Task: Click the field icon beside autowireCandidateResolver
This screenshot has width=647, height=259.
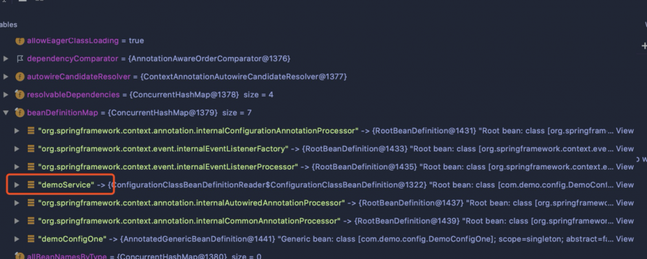Action: pyautogui.click(x=19, y=77)
